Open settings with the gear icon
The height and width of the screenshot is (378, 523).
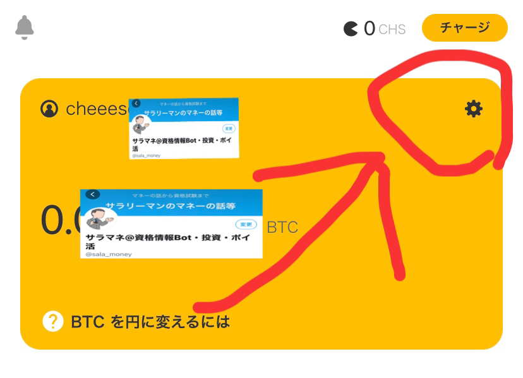point(474,109)
